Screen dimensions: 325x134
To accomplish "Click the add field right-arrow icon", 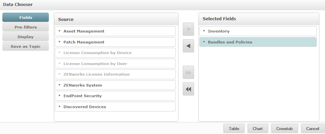I will [x=188, y=29].
